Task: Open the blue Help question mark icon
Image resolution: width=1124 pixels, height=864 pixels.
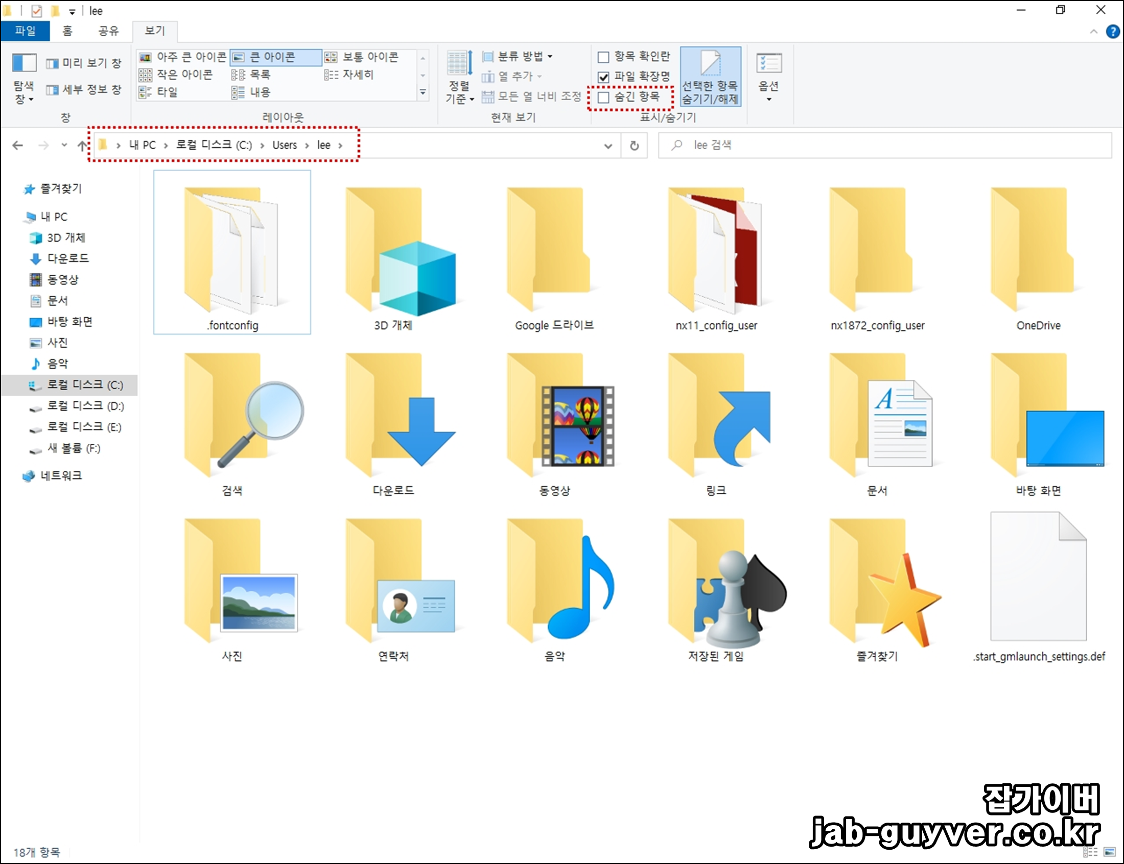Action: click(1113, 32)
